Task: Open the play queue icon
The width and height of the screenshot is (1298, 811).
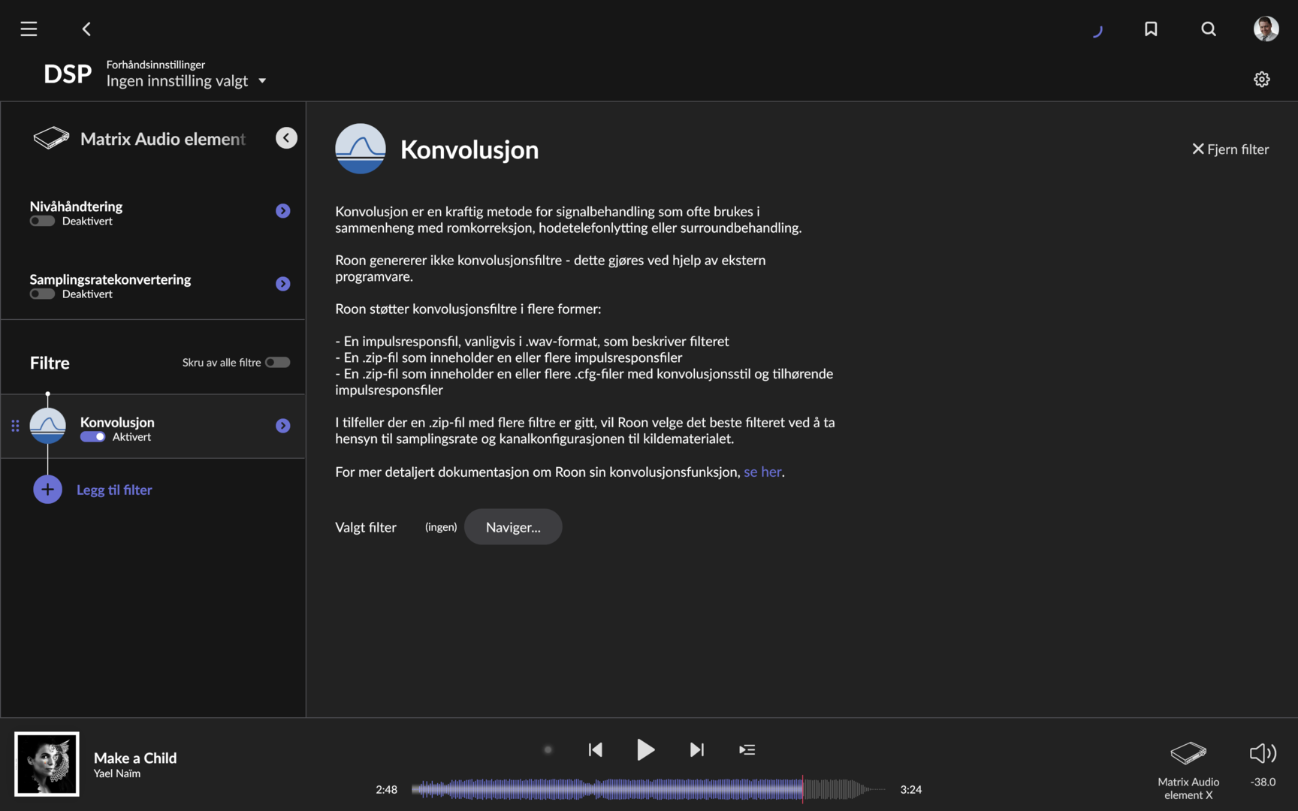Action: click(747, 749)
